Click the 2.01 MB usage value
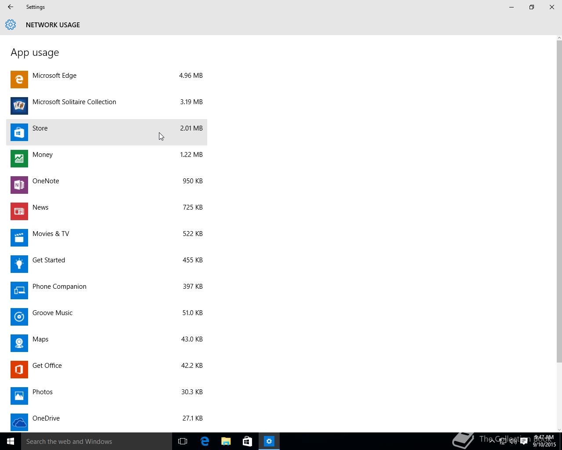 (191, 128)
